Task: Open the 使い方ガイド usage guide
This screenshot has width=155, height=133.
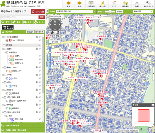Action: click(x=148, y=3)
